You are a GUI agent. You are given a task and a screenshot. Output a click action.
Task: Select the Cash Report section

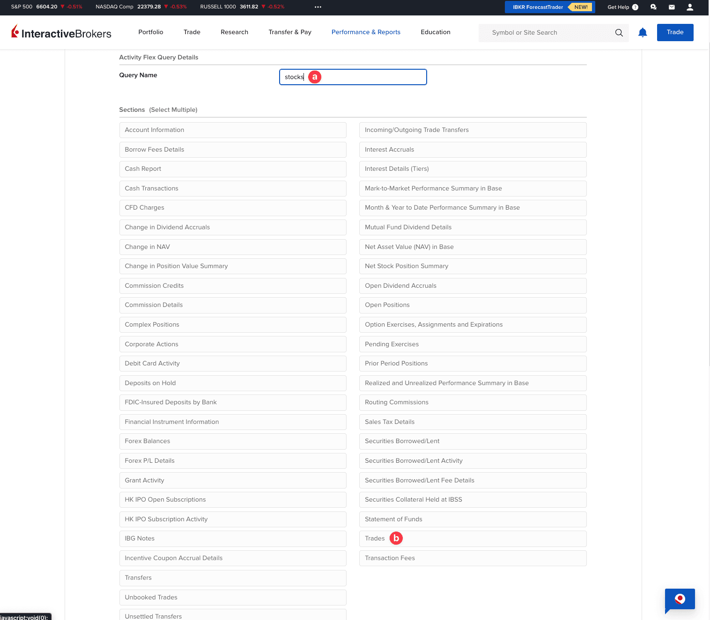[x=233, y=169]
